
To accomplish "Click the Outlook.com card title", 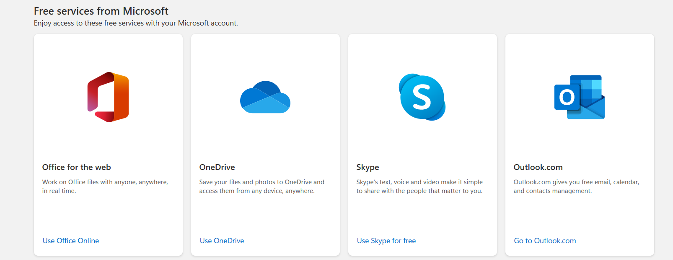I will (x=538, y=167).
